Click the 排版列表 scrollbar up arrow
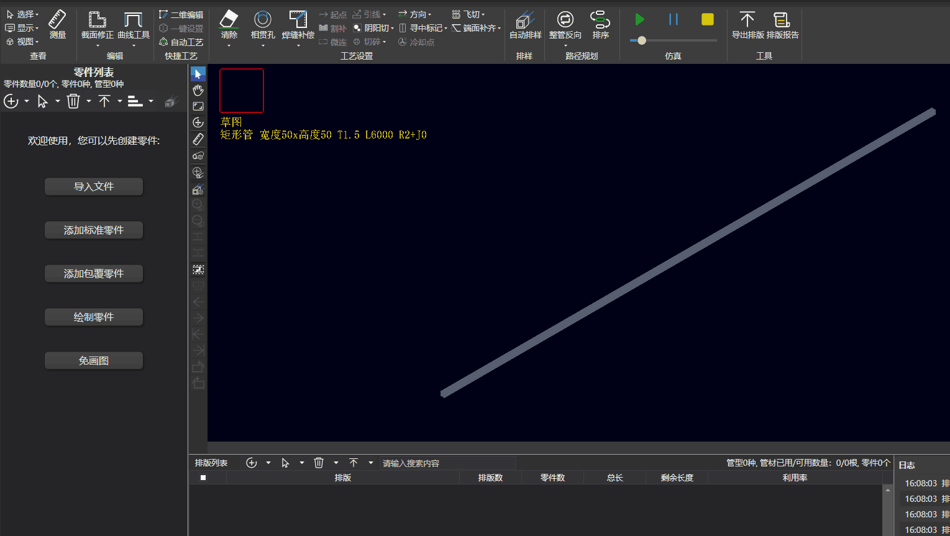950x536 pixels. click(x=887, y=490)
